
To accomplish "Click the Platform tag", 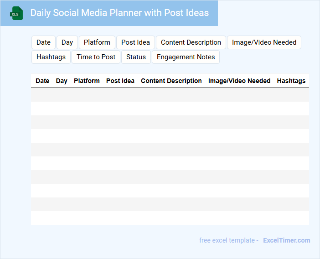I will pyautogui.click(x=97, y=42).
